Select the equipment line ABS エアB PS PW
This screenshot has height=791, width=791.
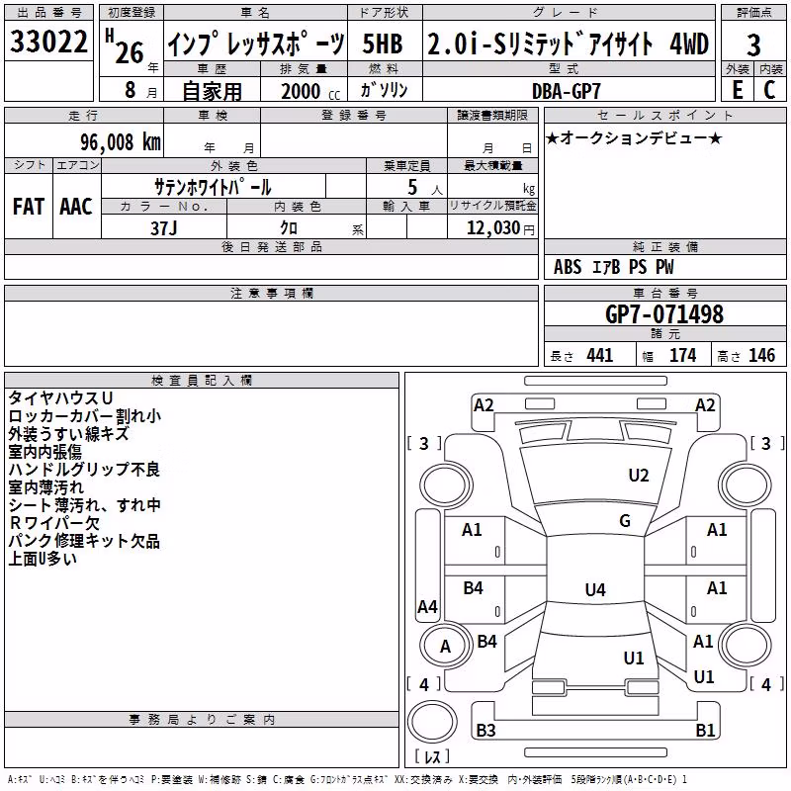click(x=613, y=267)
